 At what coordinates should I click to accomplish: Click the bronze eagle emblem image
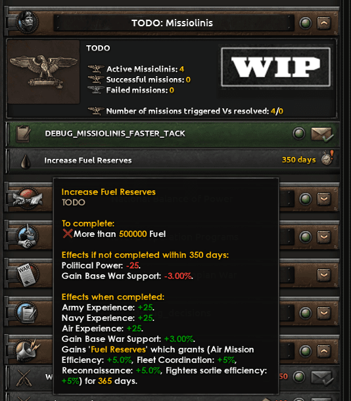click(43, 72)
